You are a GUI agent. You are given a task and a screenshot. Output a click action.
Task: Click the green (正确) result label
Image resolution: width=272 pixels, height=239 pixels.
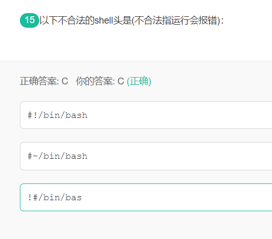(x=139, y=81)
